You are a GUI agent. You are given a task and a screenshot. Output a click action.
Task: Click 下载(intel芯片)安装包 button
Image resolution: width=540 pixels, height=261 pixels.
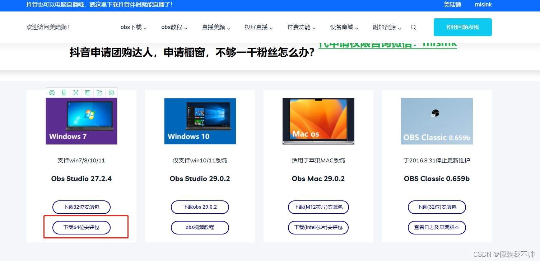(318, 227)
